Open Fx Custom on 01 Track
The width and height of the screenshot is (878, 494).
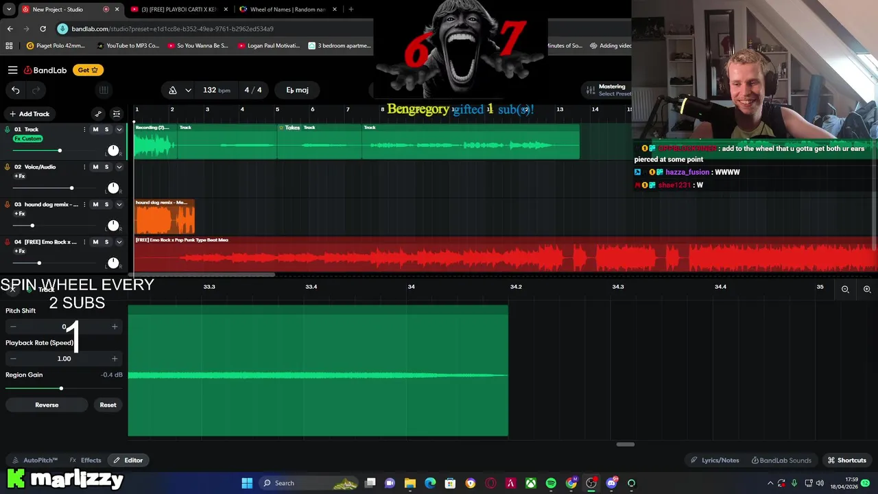(x=28, y=139)
